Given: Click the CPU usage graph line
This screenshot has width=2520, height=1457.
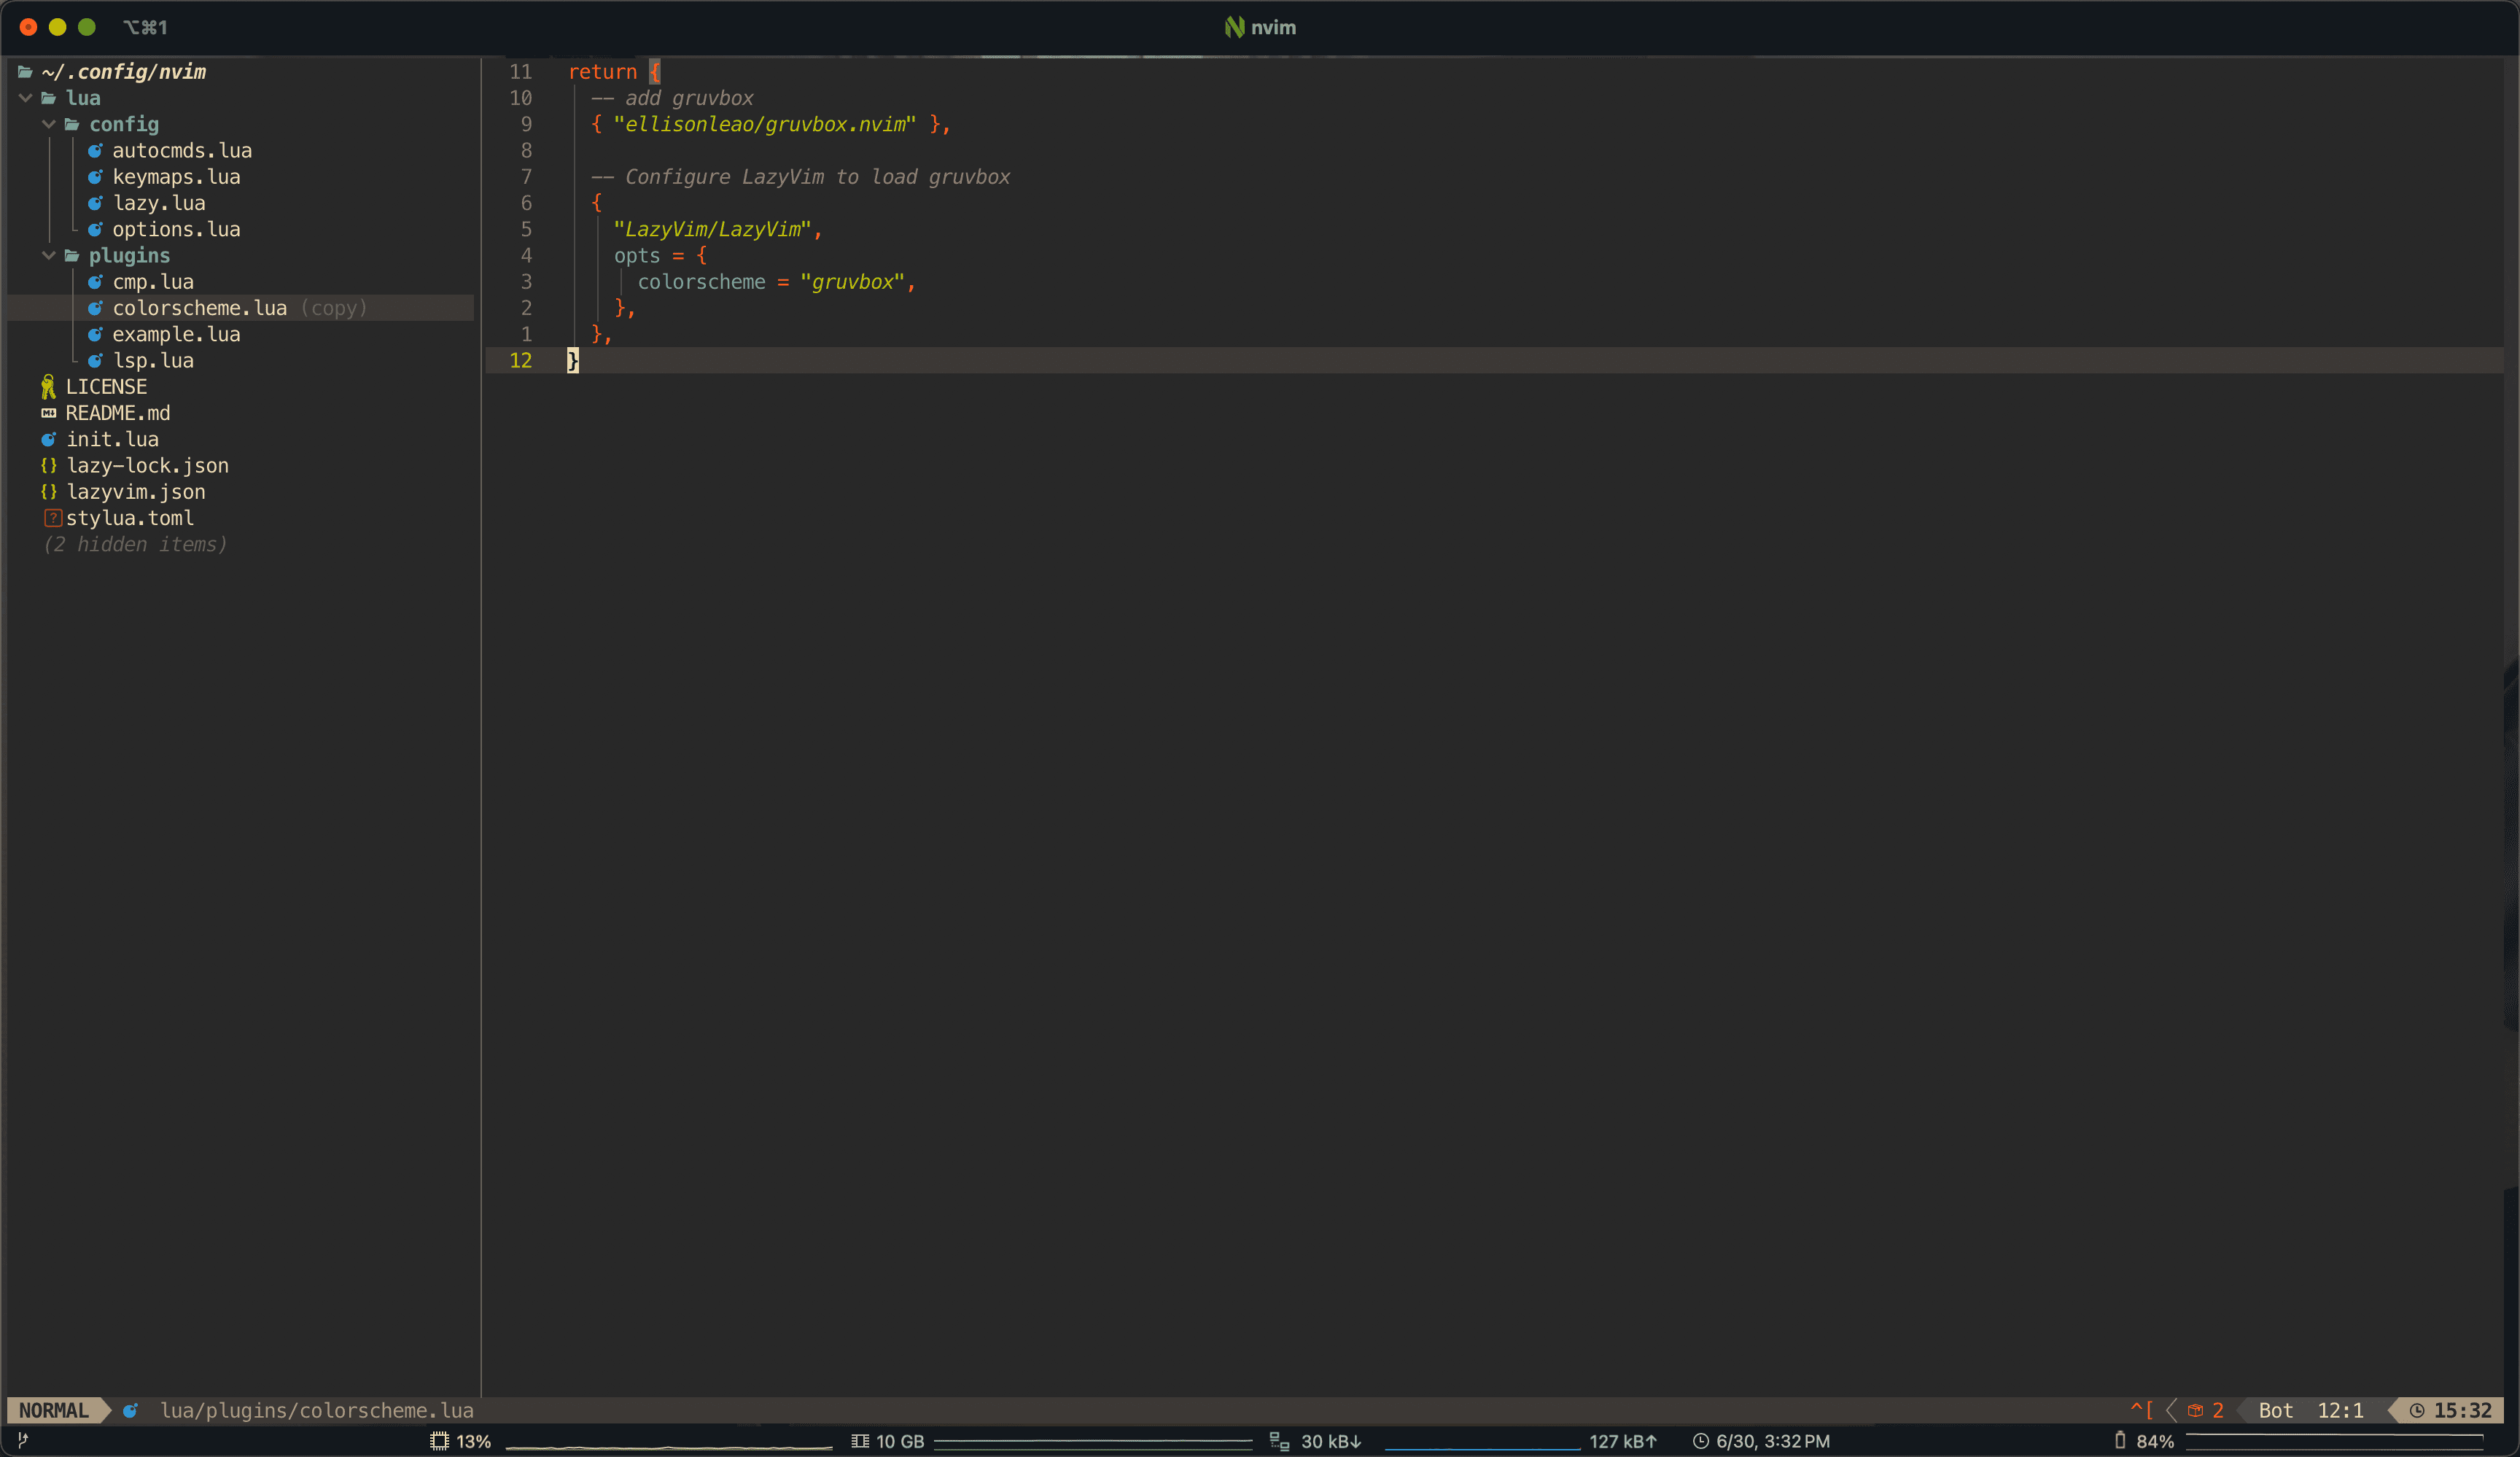Looking at the screenshot, I should [669, 1446].
